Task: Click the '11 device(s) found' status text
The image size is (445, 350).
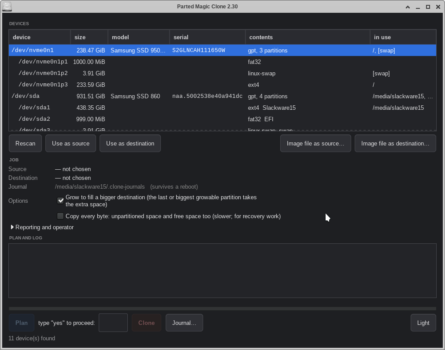Action: coord(32,338)
